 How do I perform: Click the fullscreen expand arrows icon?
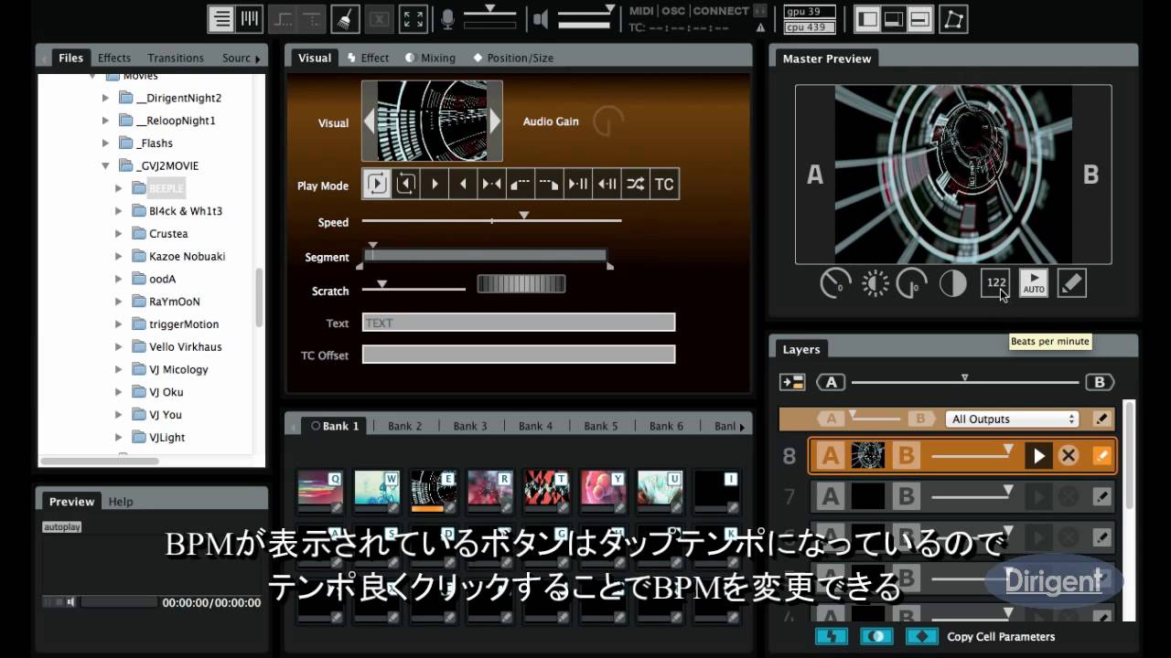coord(414,18)
